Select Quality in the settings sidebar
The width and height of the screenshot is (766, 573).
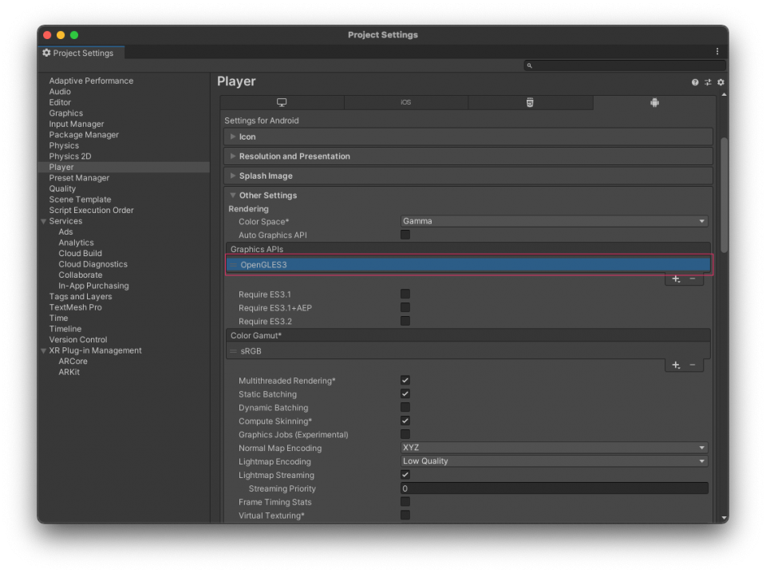point(69,188)
